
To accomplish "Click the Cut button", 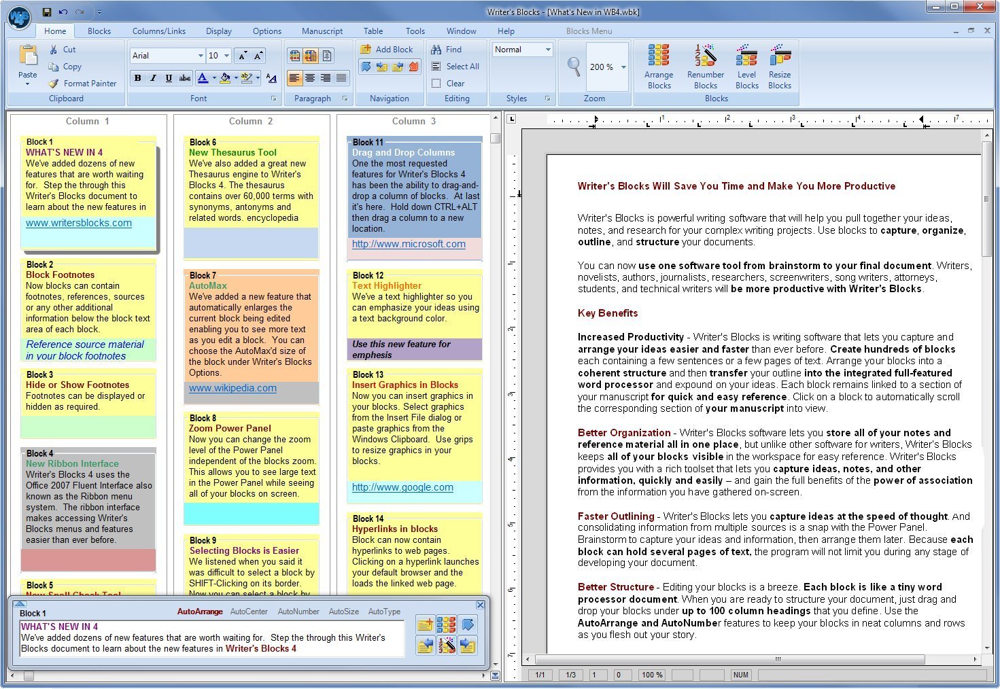I will pyautogui.click(x=62, y=50).
